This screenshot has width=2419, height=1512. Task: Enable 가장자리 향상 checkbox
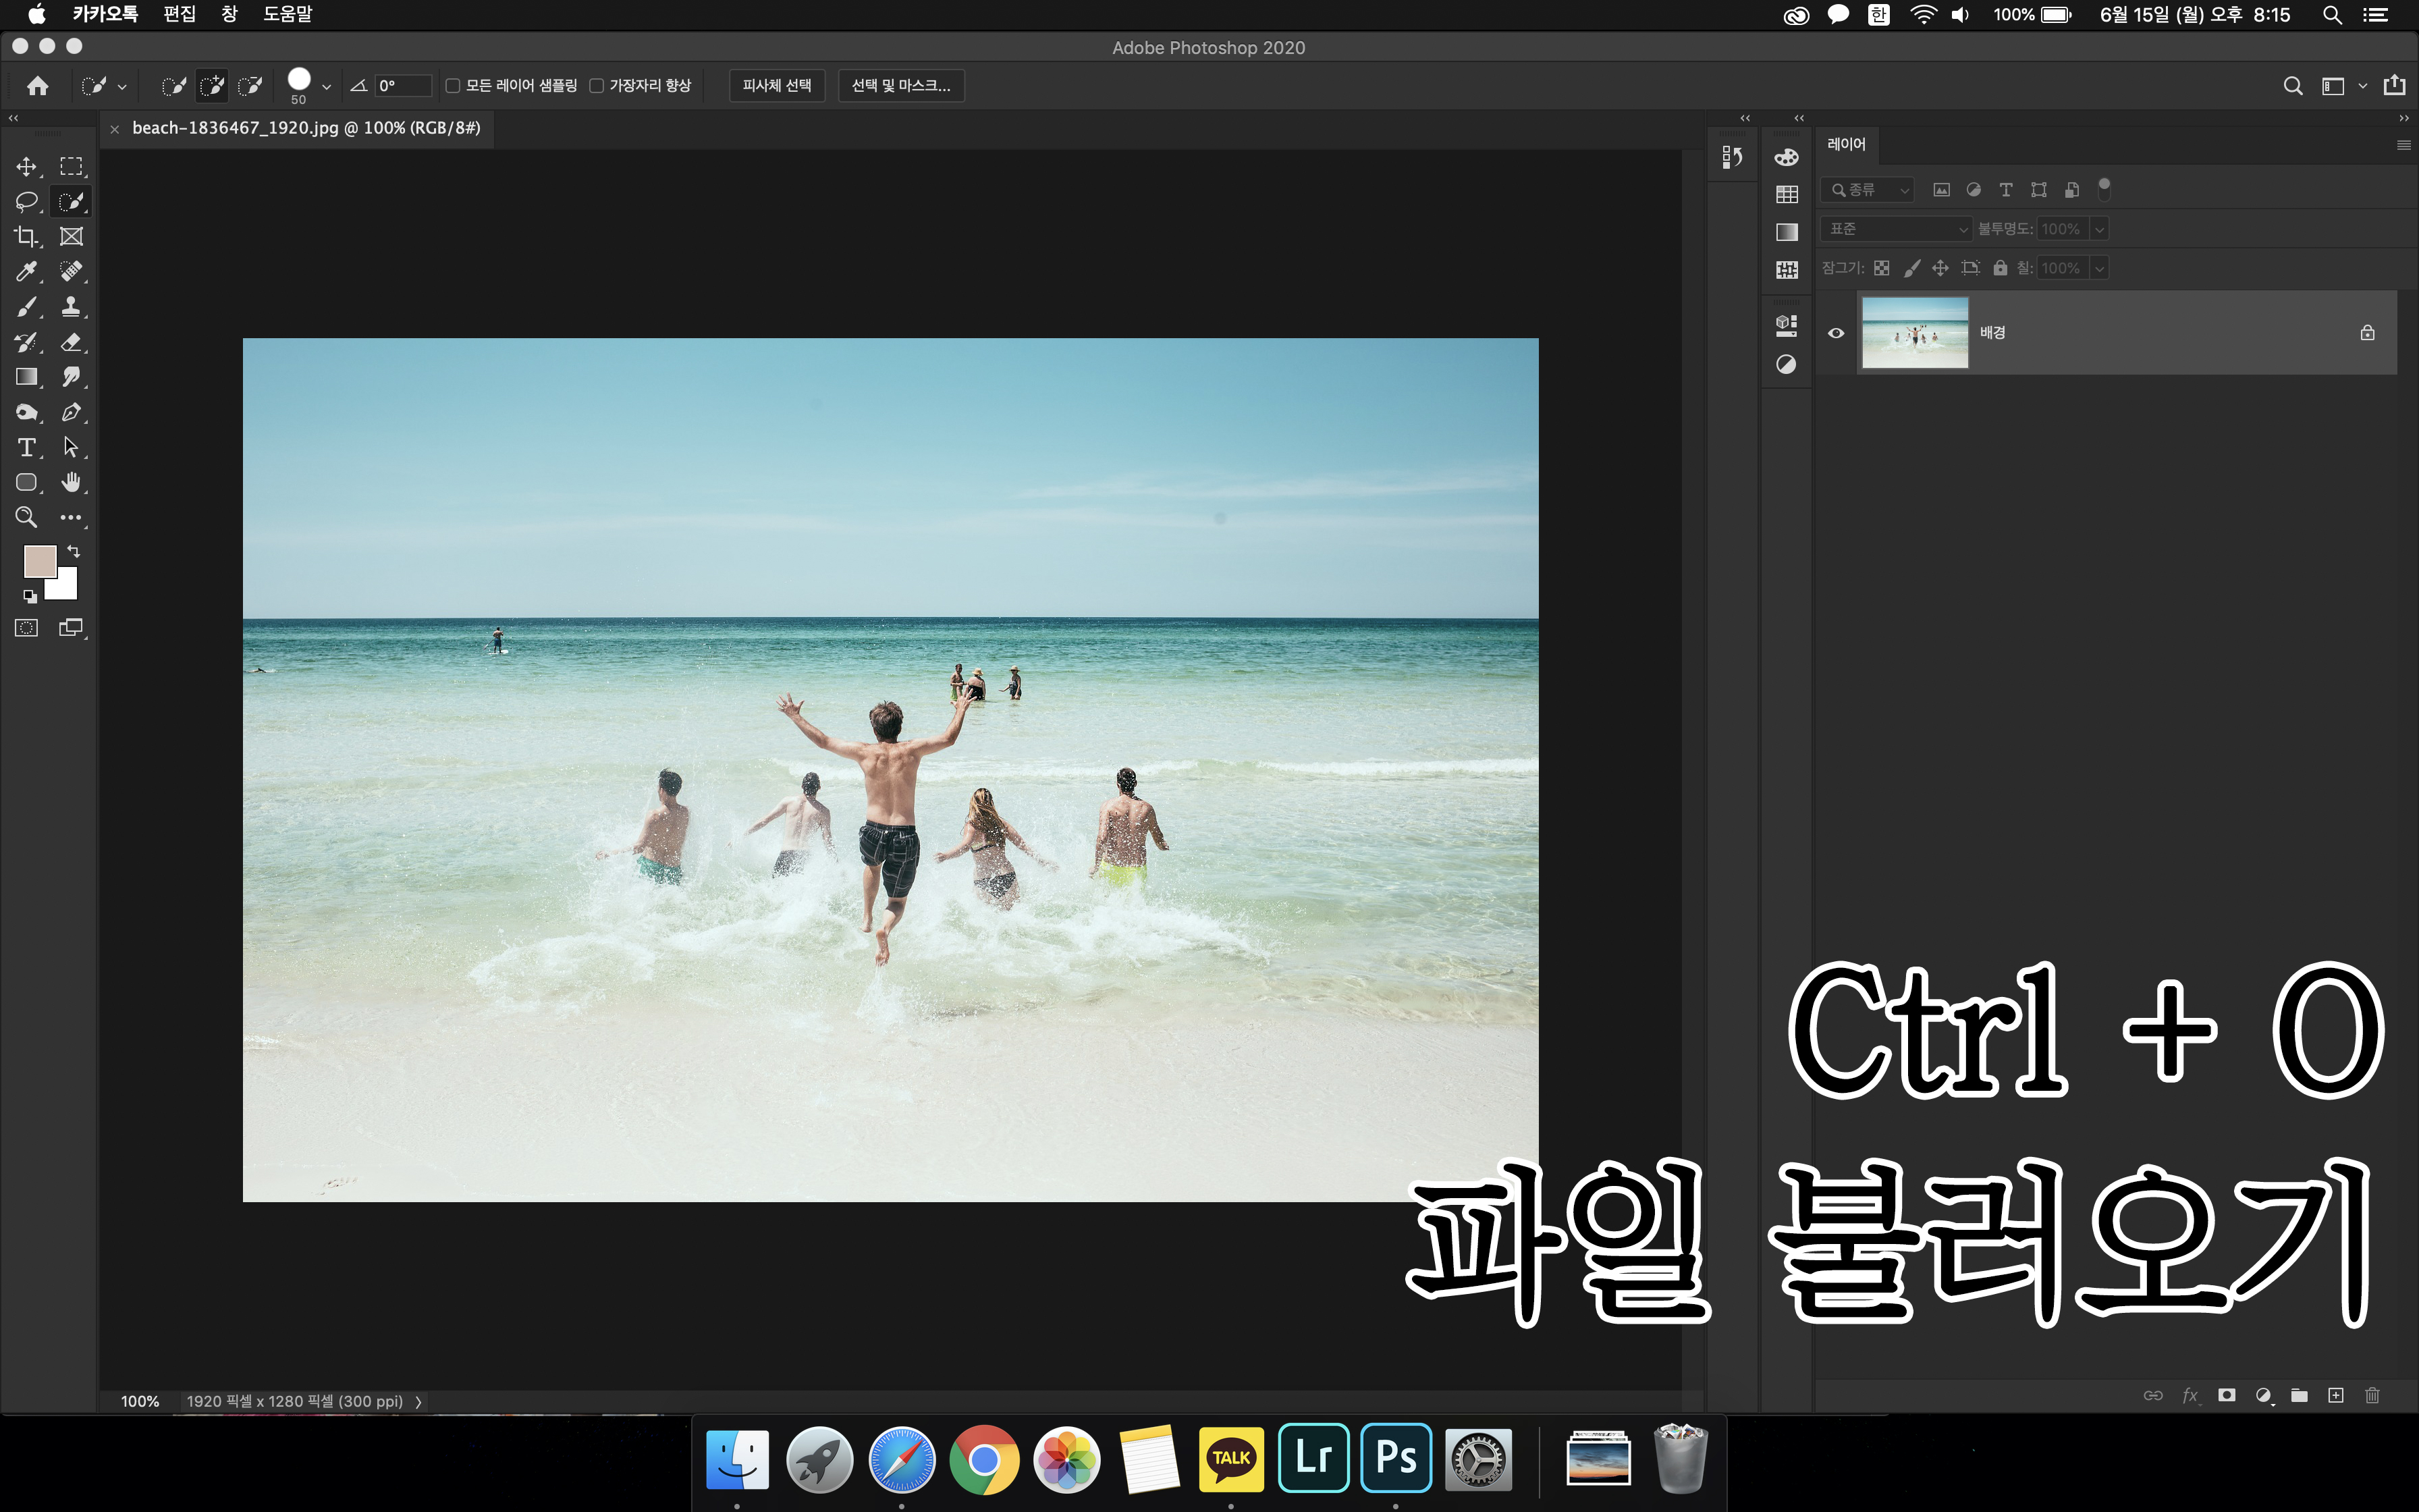(x=597, y=86)
